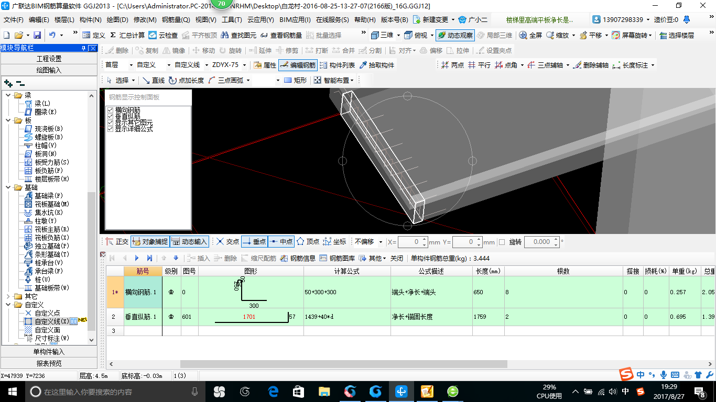Click 选择楼层 select floor tool
The width and height of the screenshot is (716, 402).
point(677,35)
